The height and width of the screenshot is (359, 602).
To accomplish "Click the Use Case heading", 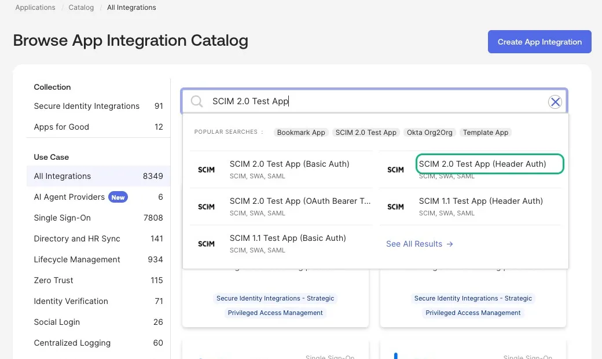I will click(x=52, y=157).
